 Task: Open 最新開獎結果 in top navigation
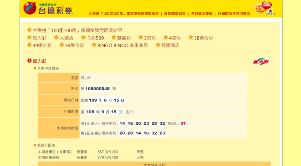[x=175, y=14]
